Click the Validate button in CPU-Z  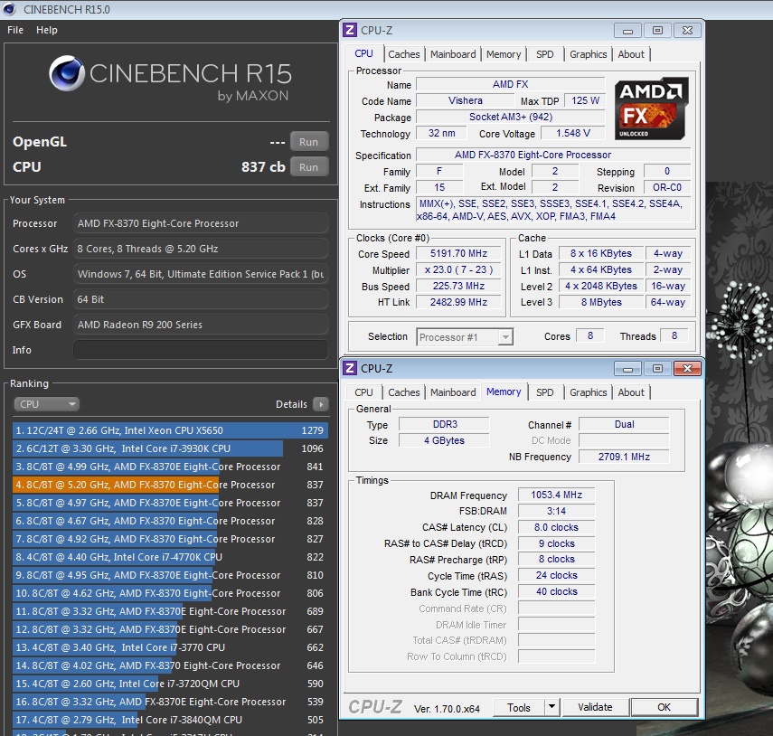point(595,707)
